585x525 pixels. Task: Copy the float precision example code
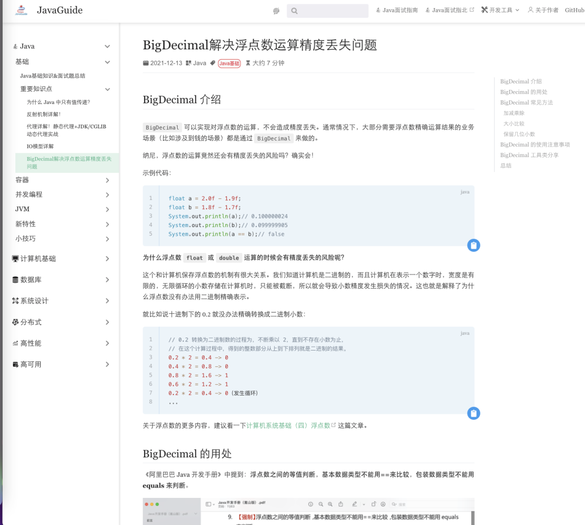pyautogui.click(x=473, y=245)
